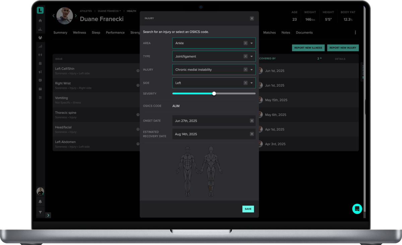
Task: Open the bar chart analytics sidebar icon
Action: click(x=40, y=46)
